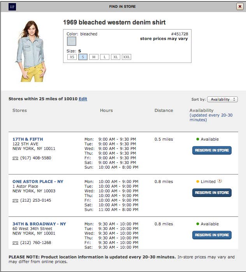Click Edit link next to zip code
The width and height of the screenshot is (246, 272).
(83, 99)
